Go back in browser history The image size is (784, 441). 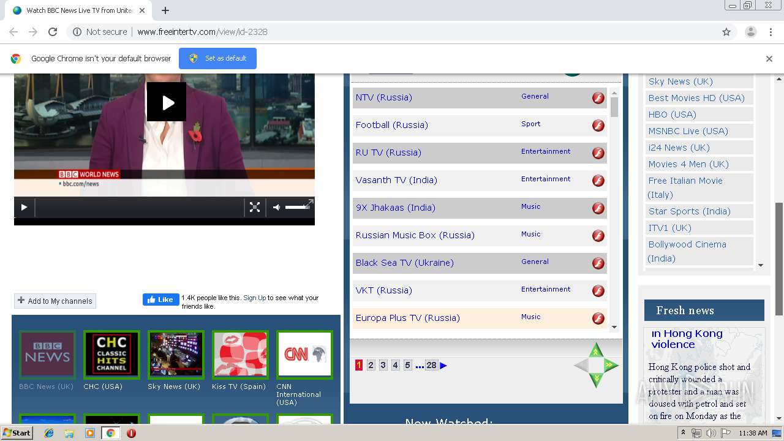(13, 32)
